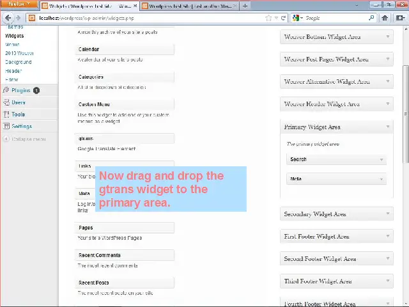Switch to the Widgets WordPress Test Site tab
The image size is (409, 307).
tap(89, 6)
